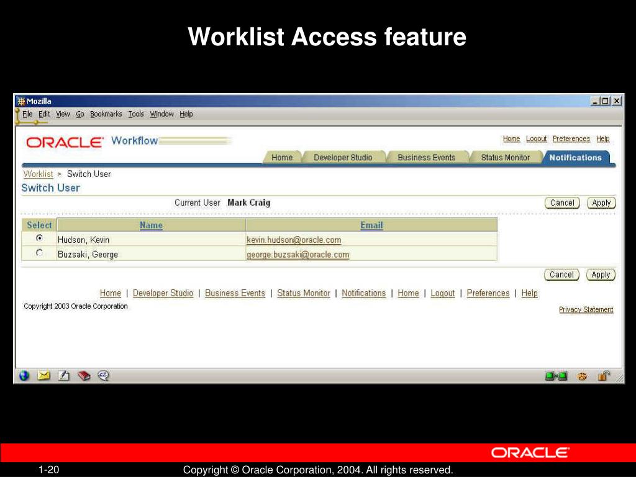Click footer Notifications link

pyautogui.click(x=363, y=293)
